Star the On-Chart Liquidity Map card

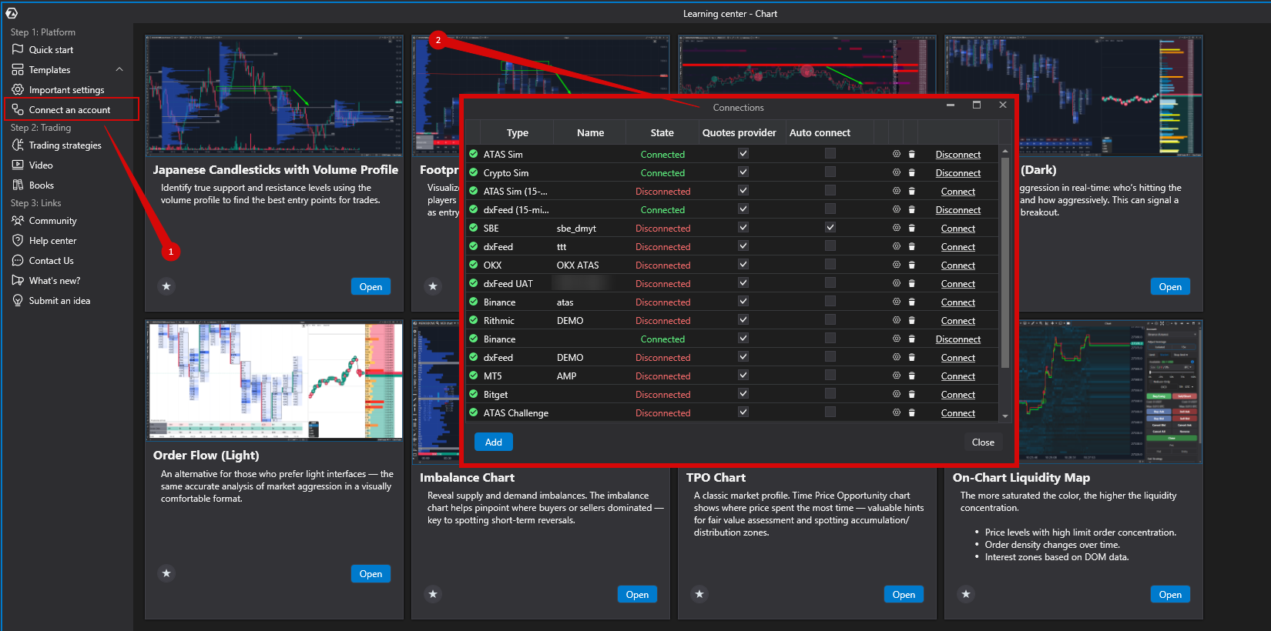point(966,594)
